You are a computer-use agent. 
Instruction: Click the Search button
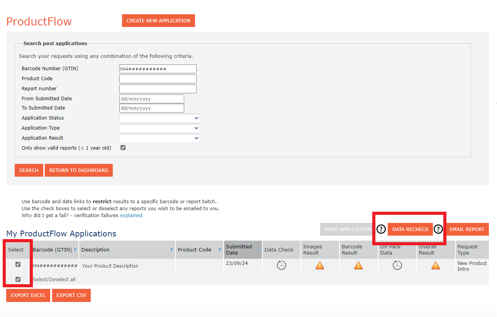point(29,170)
